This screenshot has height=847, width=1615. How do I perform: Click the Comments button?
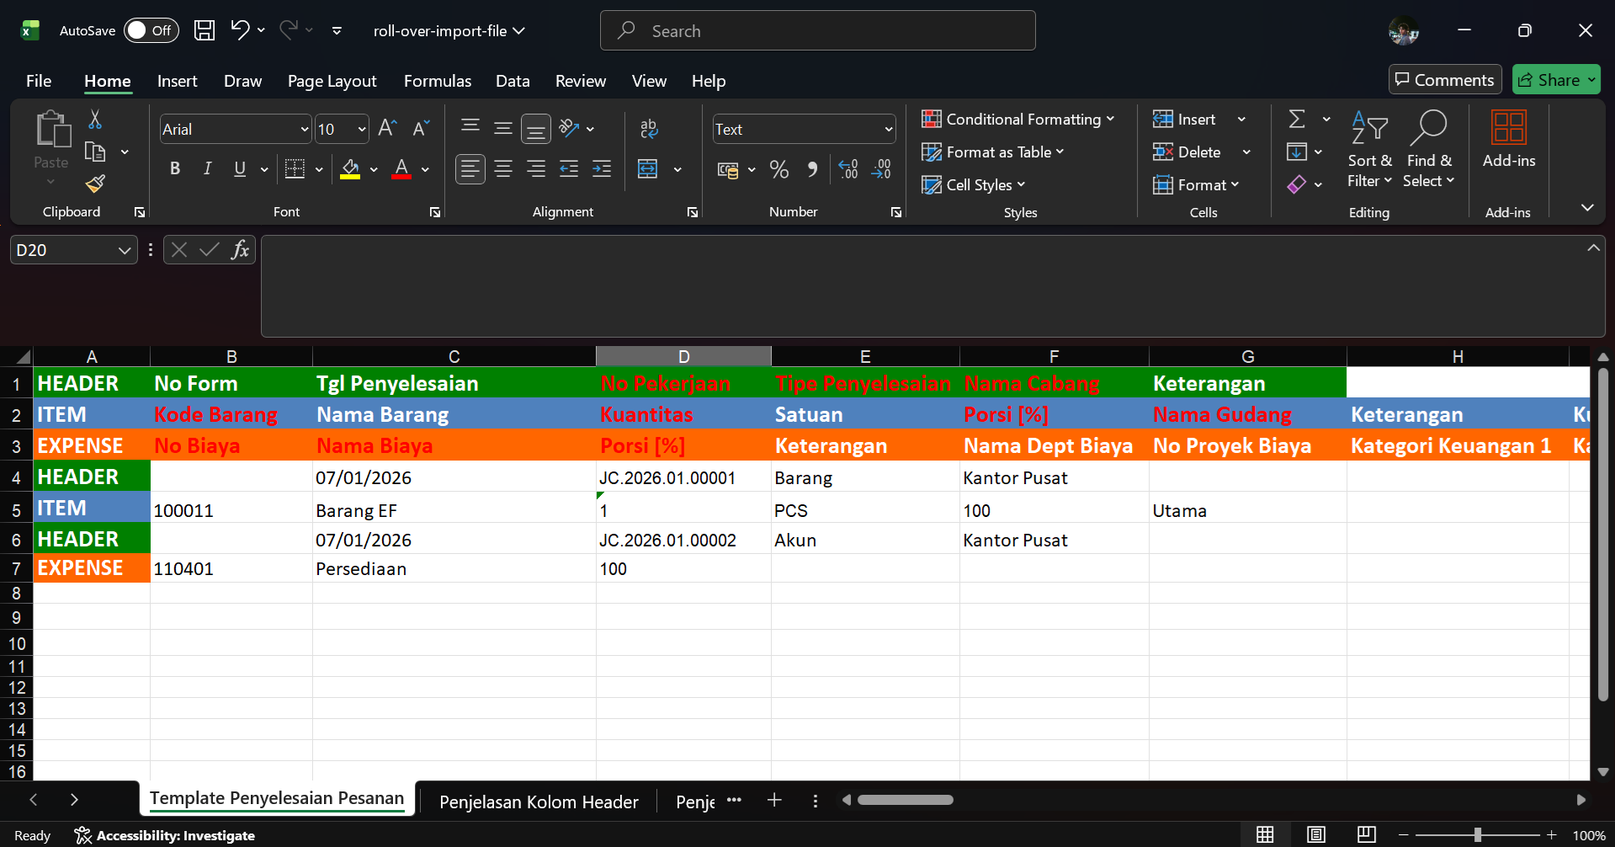[x=1444, y=80]
